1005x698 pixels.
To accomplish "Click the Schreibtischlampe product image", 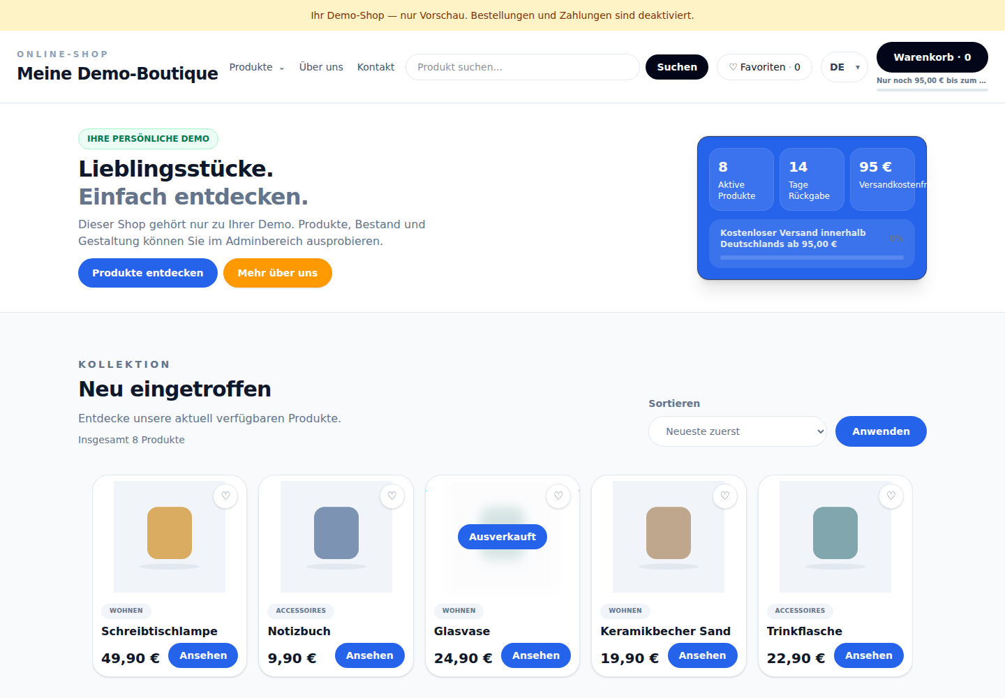I will [x=170, y=537].
